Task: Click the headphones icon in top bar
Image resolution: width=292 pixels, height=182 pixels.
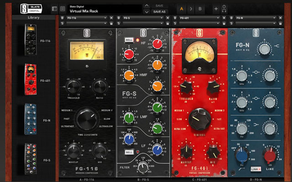Action: coord(224,11)
